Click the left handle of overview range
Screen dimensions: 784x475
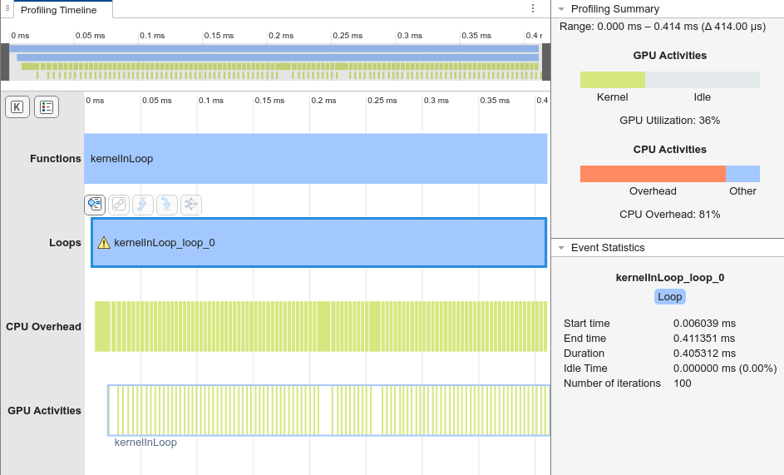[x=5, y=62]
